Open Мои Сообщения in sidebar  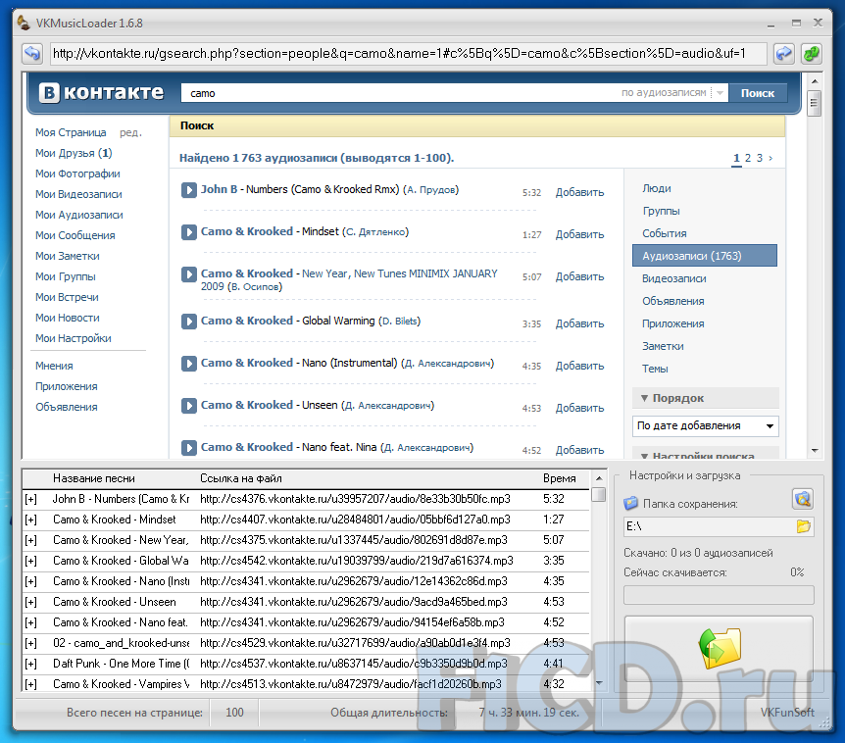(x=75, y=235)
